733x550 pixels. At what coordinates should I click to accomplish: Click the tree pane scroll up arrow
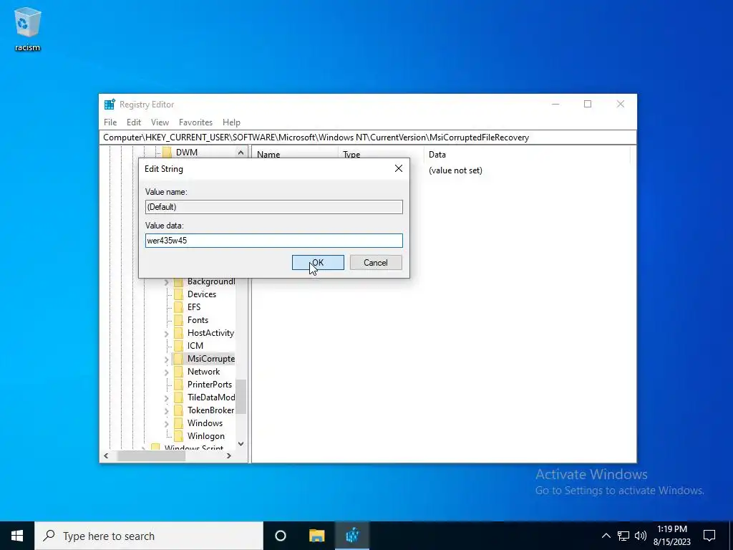click(241, 153)
